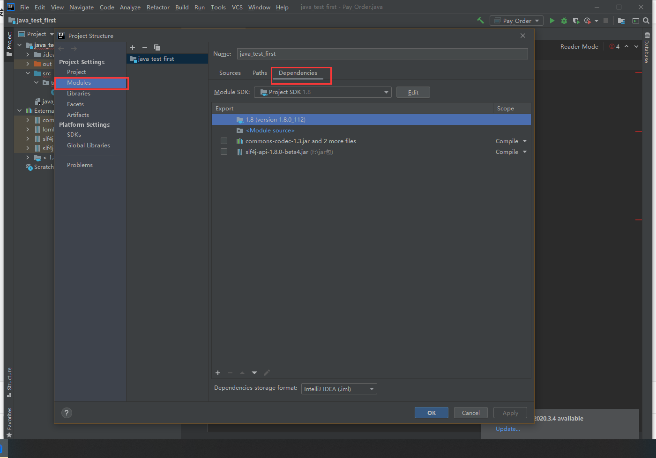Click the Profiler run icon

coord(587,21)
